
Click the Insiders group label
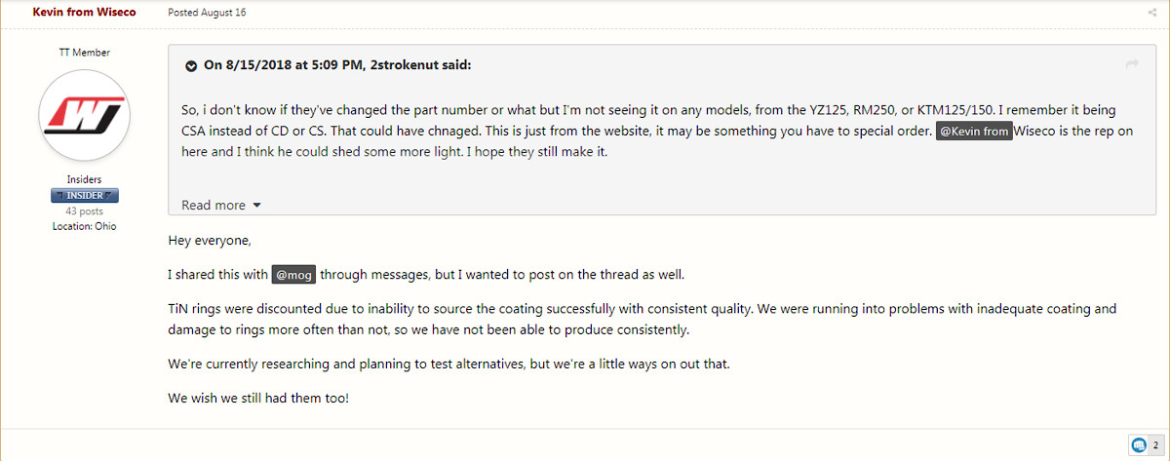tap(85, 180)
